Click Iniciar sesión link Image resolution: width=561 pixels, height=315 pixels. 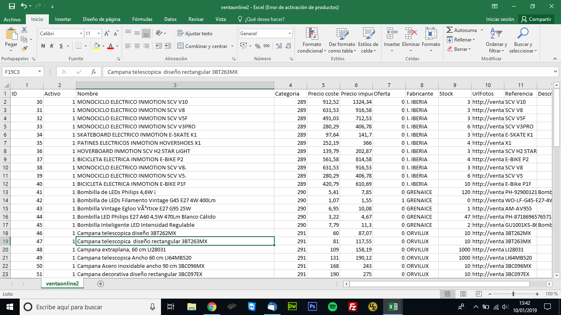tap(500, 19)
